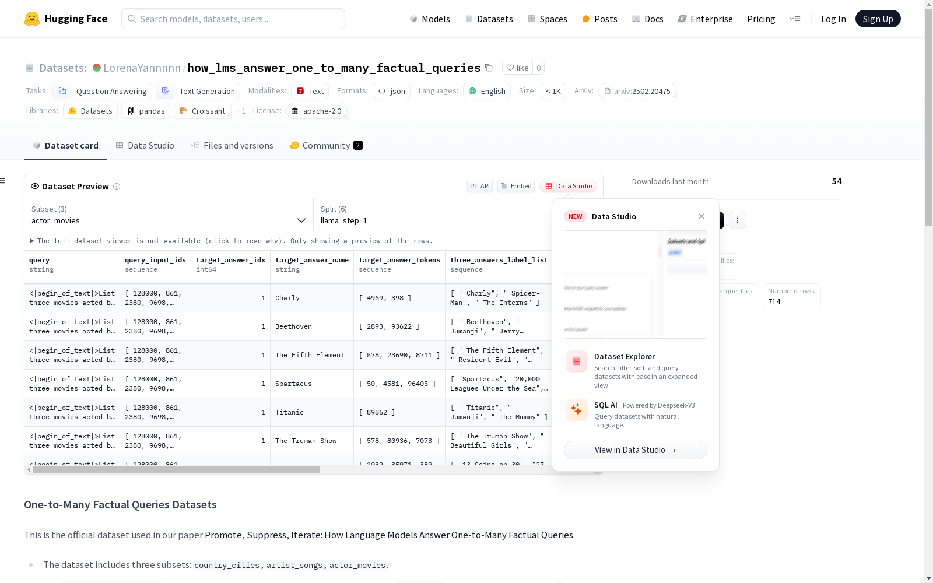Click View in Data Studio button
This screenshot has height=583, width=933.
[636, 450]
